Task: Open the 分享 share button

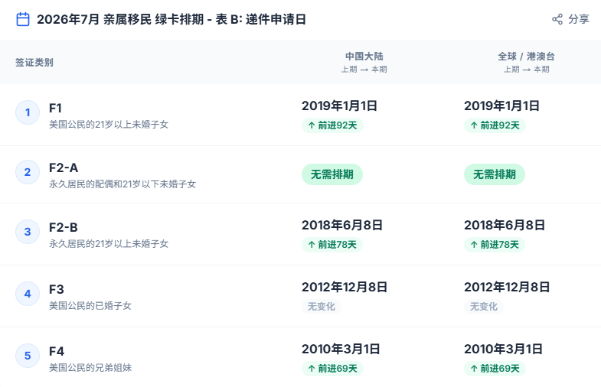Action: pos(570,19)
